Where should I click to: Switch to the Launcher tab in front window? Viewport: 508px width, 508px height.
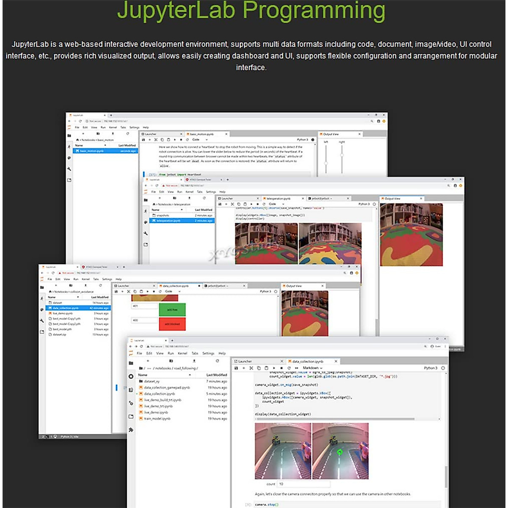point(245,362)
